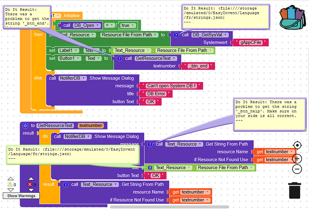The height and width of the screenshot is (217, 309).
Task: Toggle comment icon on title Resource File From Path
Action: click(x=150, y=168)
